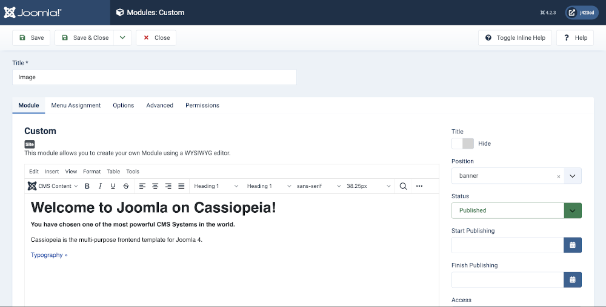
Task: Open Start Publishing calendar picker
Action: [x=573, y=245]
